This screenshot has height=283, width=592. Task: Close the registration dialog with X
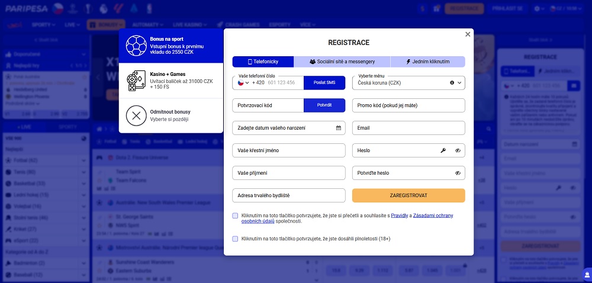pos(468,34)
